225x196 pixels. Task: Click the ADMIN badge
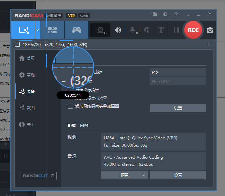point(84,16)
